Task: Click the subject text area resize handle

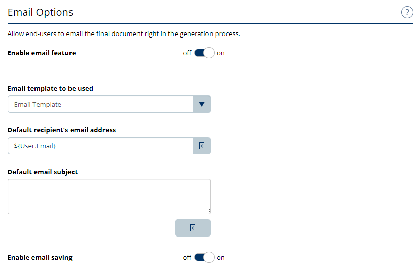Action: click(207, 211)
